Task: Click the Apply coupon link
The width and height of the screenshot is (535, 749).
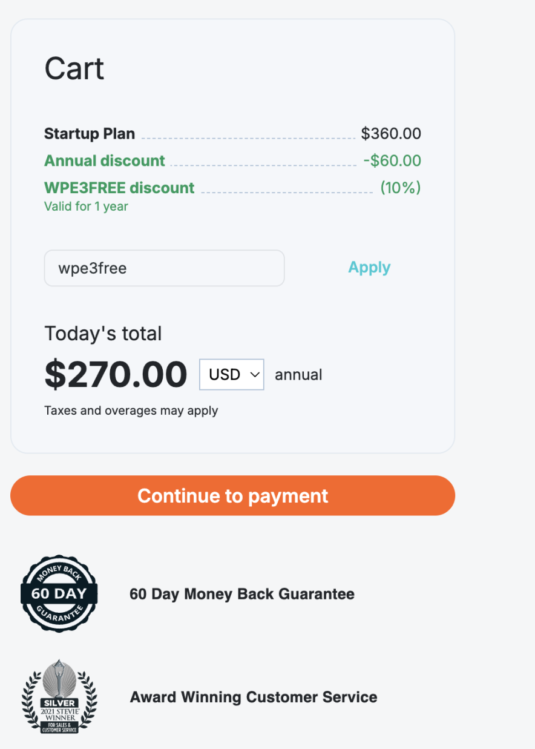Action: (x=369, y=268)
